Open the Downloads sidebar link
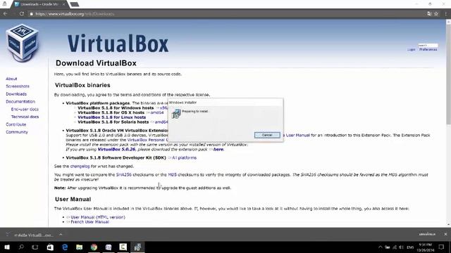This screenshot has width=451, height=253. point(16,93)
